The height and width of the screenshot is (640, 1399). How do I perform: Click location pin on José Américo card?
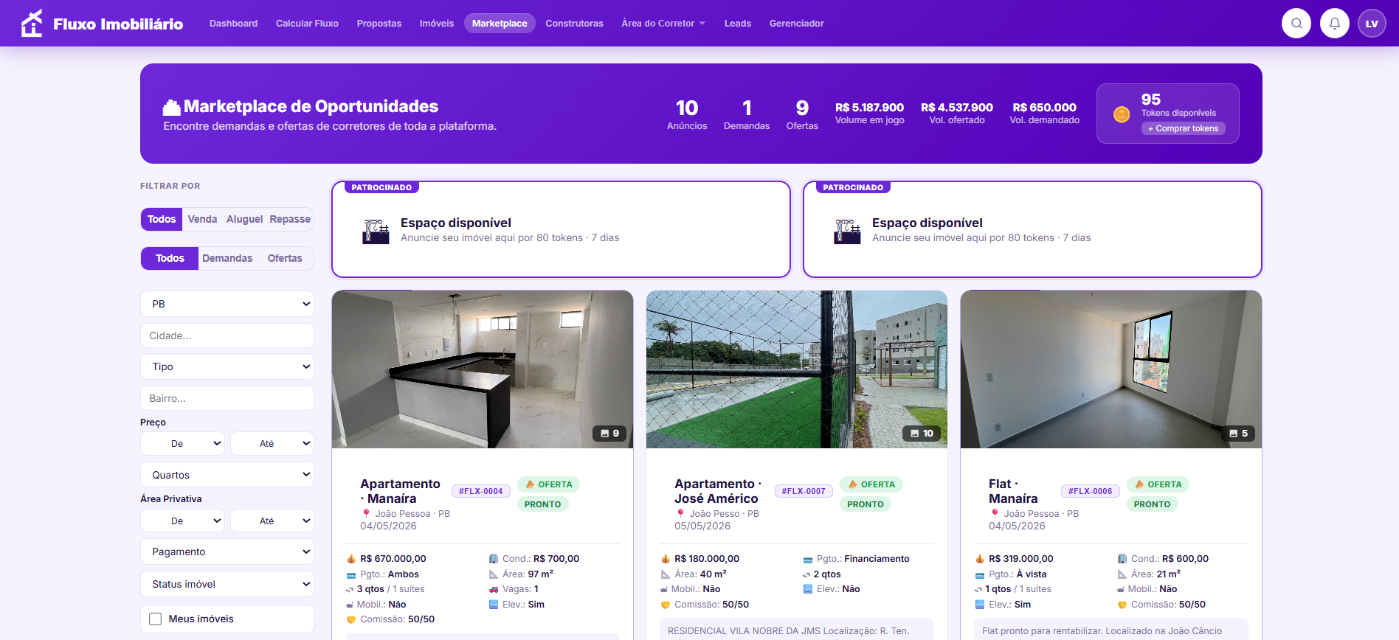tap(680, 513)
